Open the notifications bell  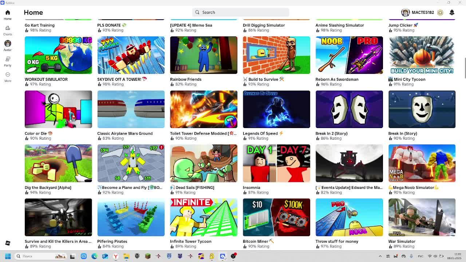point(452,12)
